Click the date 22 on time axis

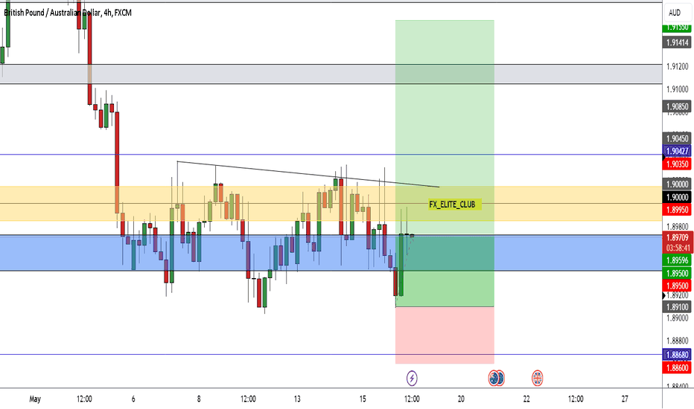coord(526,399)
